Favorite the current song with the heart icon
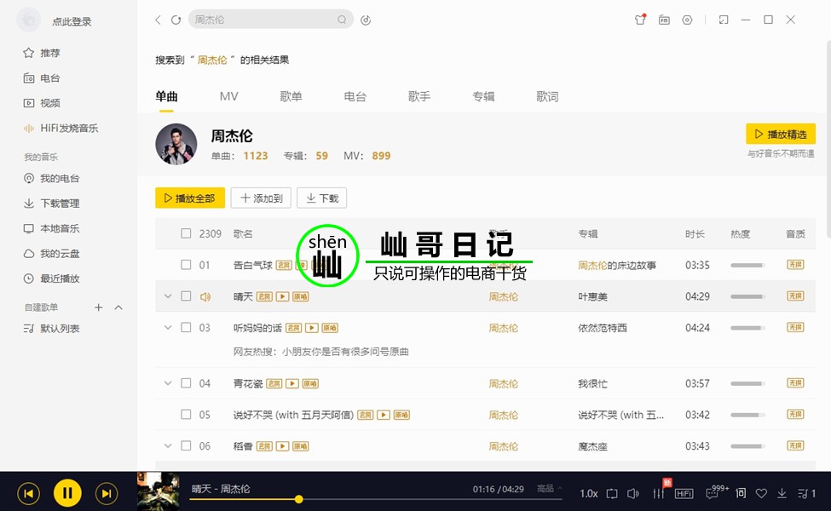Screen dimensions: 831x511 (762, 493)
